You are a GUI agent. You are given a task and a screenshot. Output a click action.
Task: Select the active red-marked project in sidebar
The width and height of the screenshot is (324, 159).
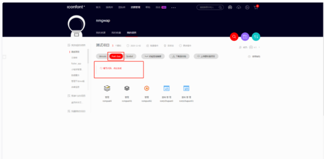tap(75, 52)
